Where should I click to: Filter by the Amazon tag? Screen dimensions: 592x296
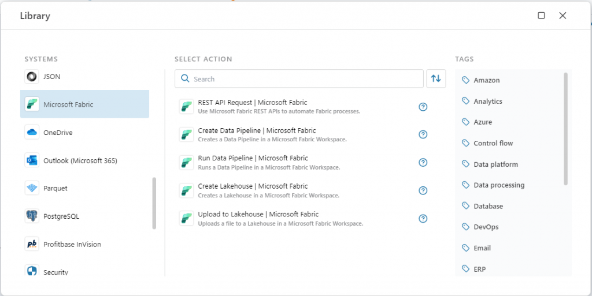pos(486,80)
